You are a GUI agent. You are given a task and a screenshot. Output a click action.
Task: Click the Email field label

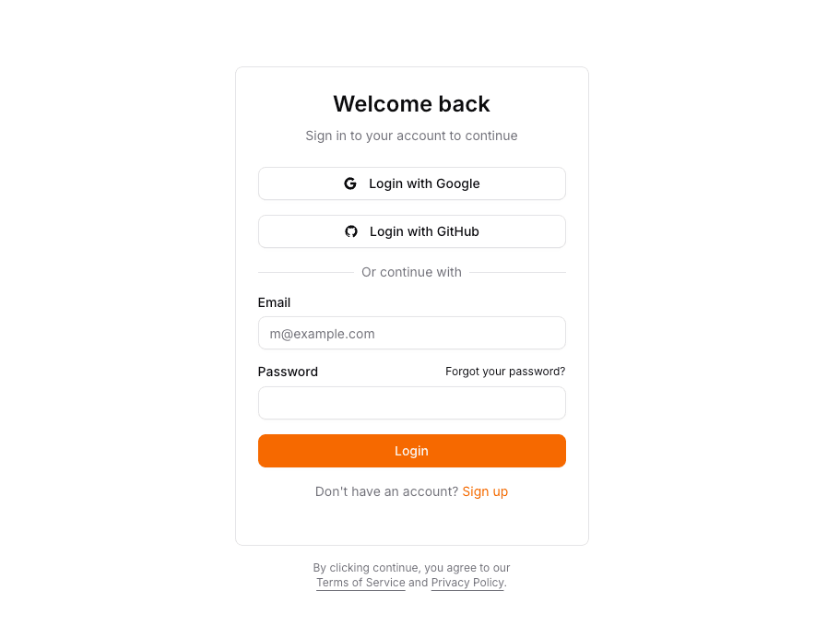click(x=274, y=302)
